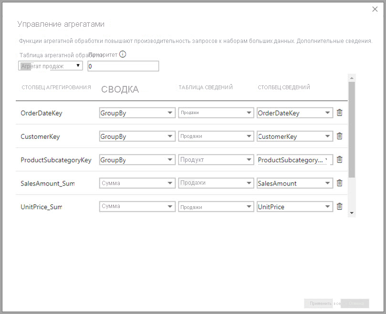
Task: Open Продукт detail table dropdown
Action: (216, 159)
